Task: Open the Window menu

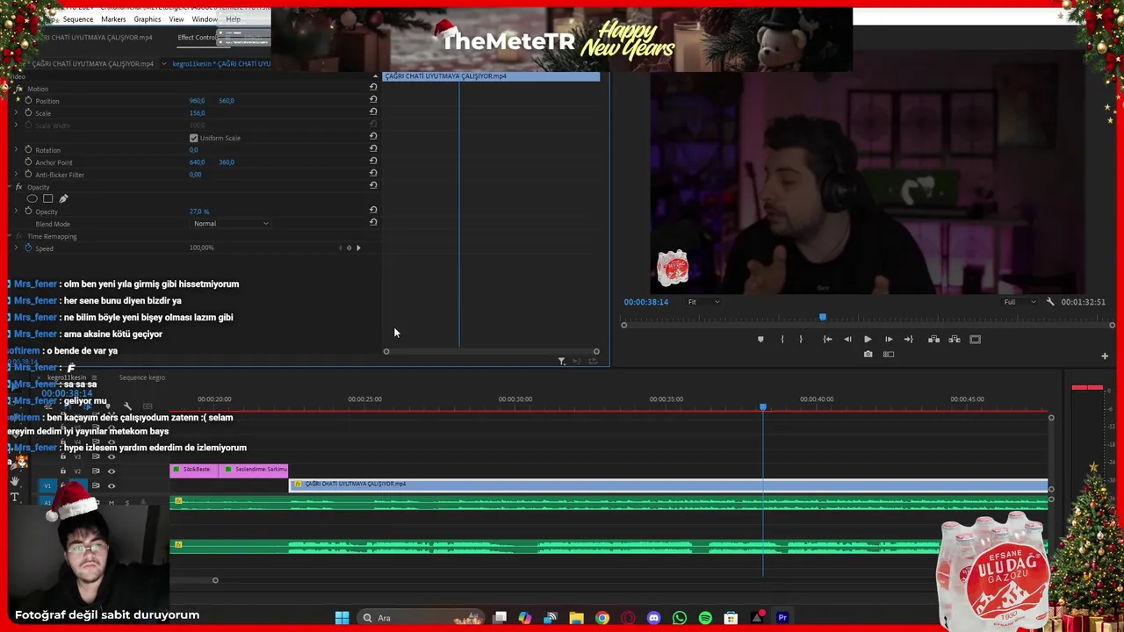Action: click(205, 19)
